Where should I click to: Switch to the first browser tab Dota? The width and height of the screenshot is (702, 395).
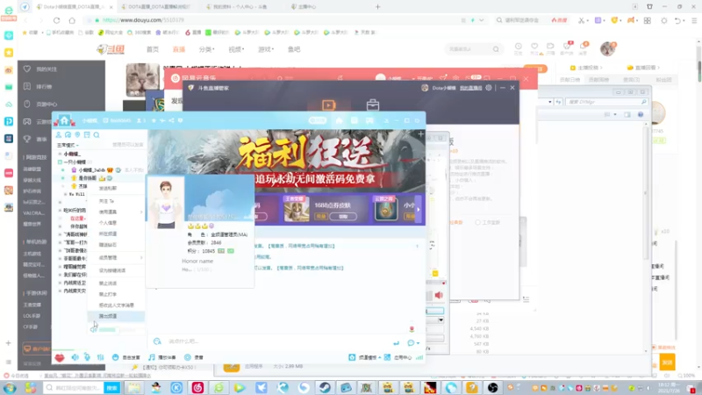click(x=75, y=7)
